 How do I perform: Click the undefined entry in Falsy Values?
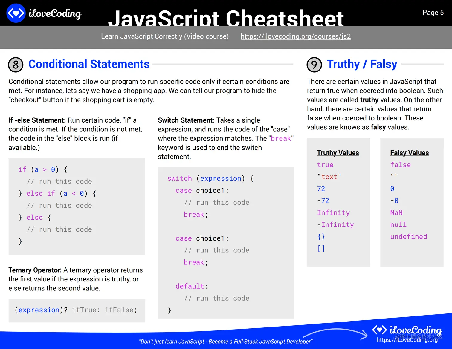tap(409, 236)
